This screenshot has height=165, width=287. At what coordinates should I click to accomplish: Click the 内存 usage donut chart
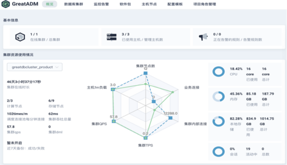[218, 96]
